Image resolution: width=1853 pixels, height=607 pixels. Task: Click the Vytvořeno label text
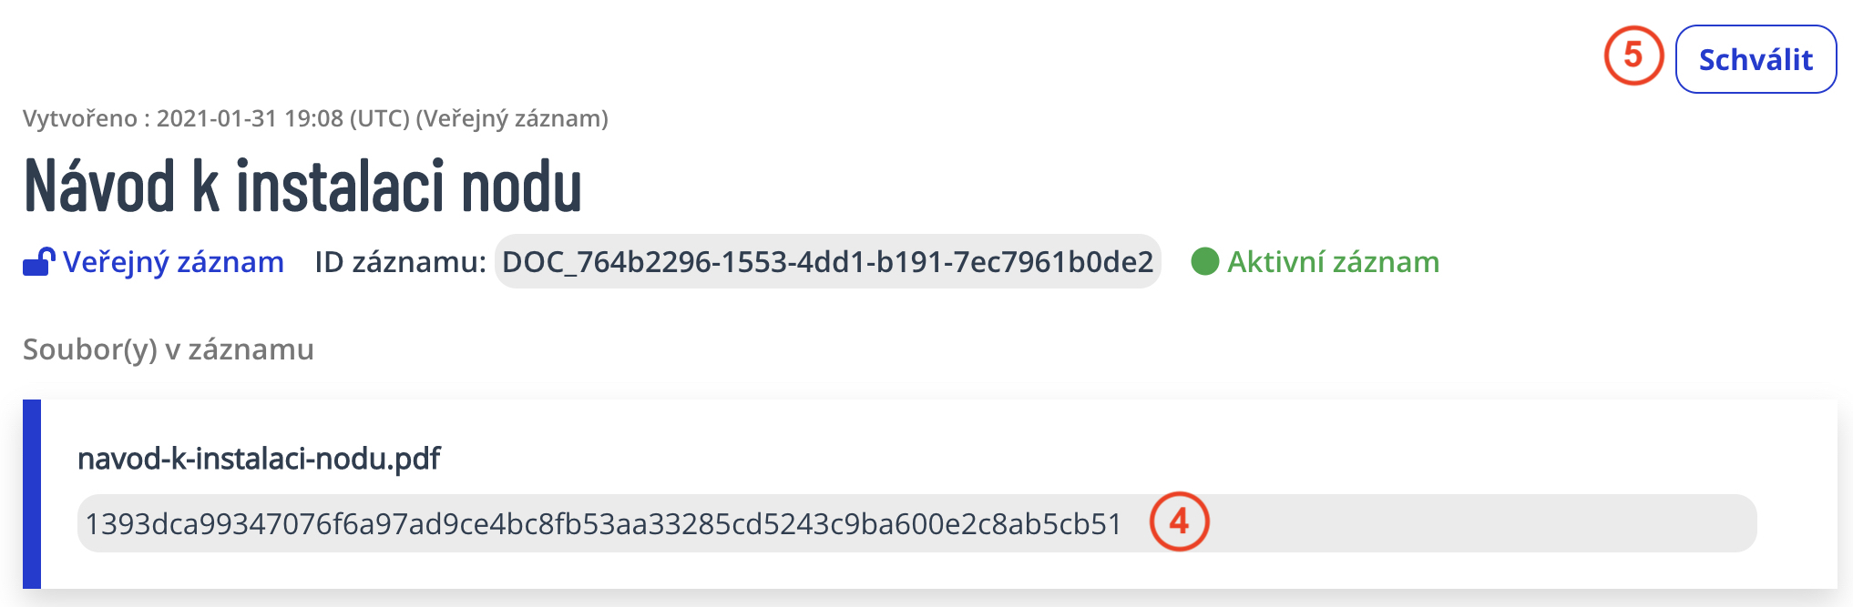(x=80, y=119)
